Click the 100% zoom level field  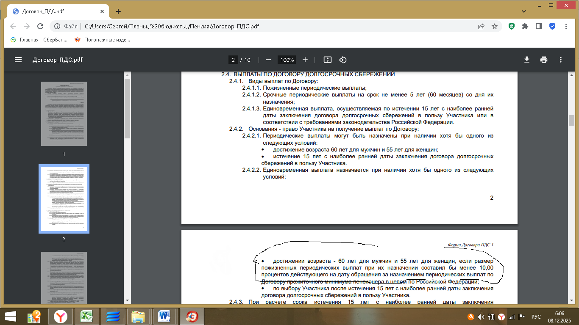tap(287, 60)
